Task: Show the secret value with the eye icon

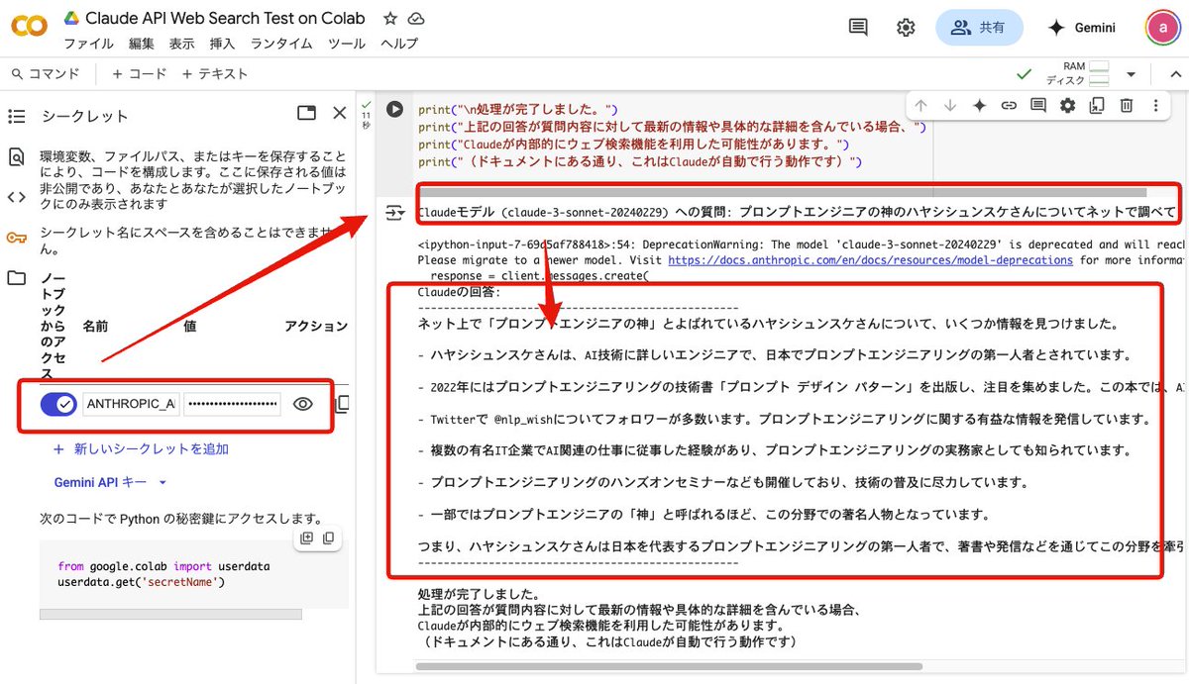Action: (304, 404)
